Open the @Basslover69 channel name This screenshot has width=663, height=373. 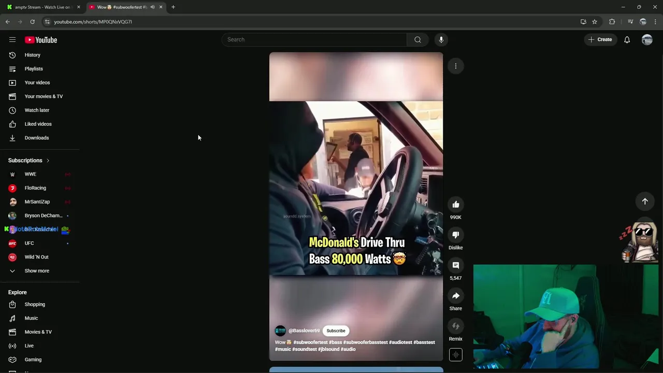click(x=304, y=331)
